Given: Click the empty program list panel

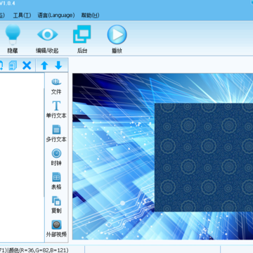Looking at the screenshot, I should [x=22, y=157].
